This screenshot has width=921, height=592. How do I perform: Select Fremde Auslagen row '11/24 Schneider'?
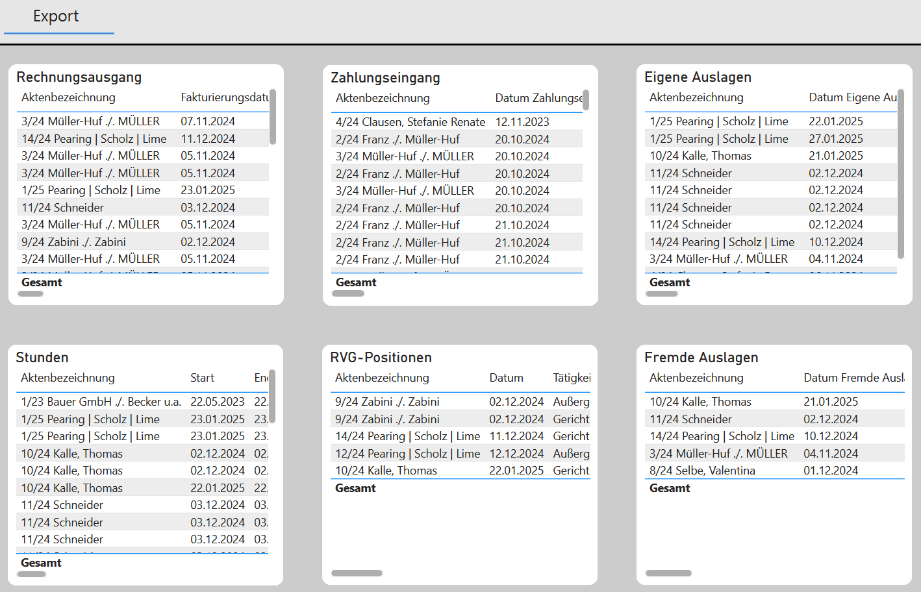pyautogui.click(x=775, y=419)
